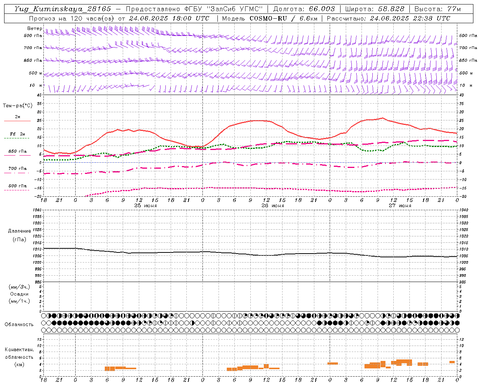Image resolution: width=479 pixels, height=383 pixels.
Task: Click the Td 2м legend entry
Action: tap(17, 134)
